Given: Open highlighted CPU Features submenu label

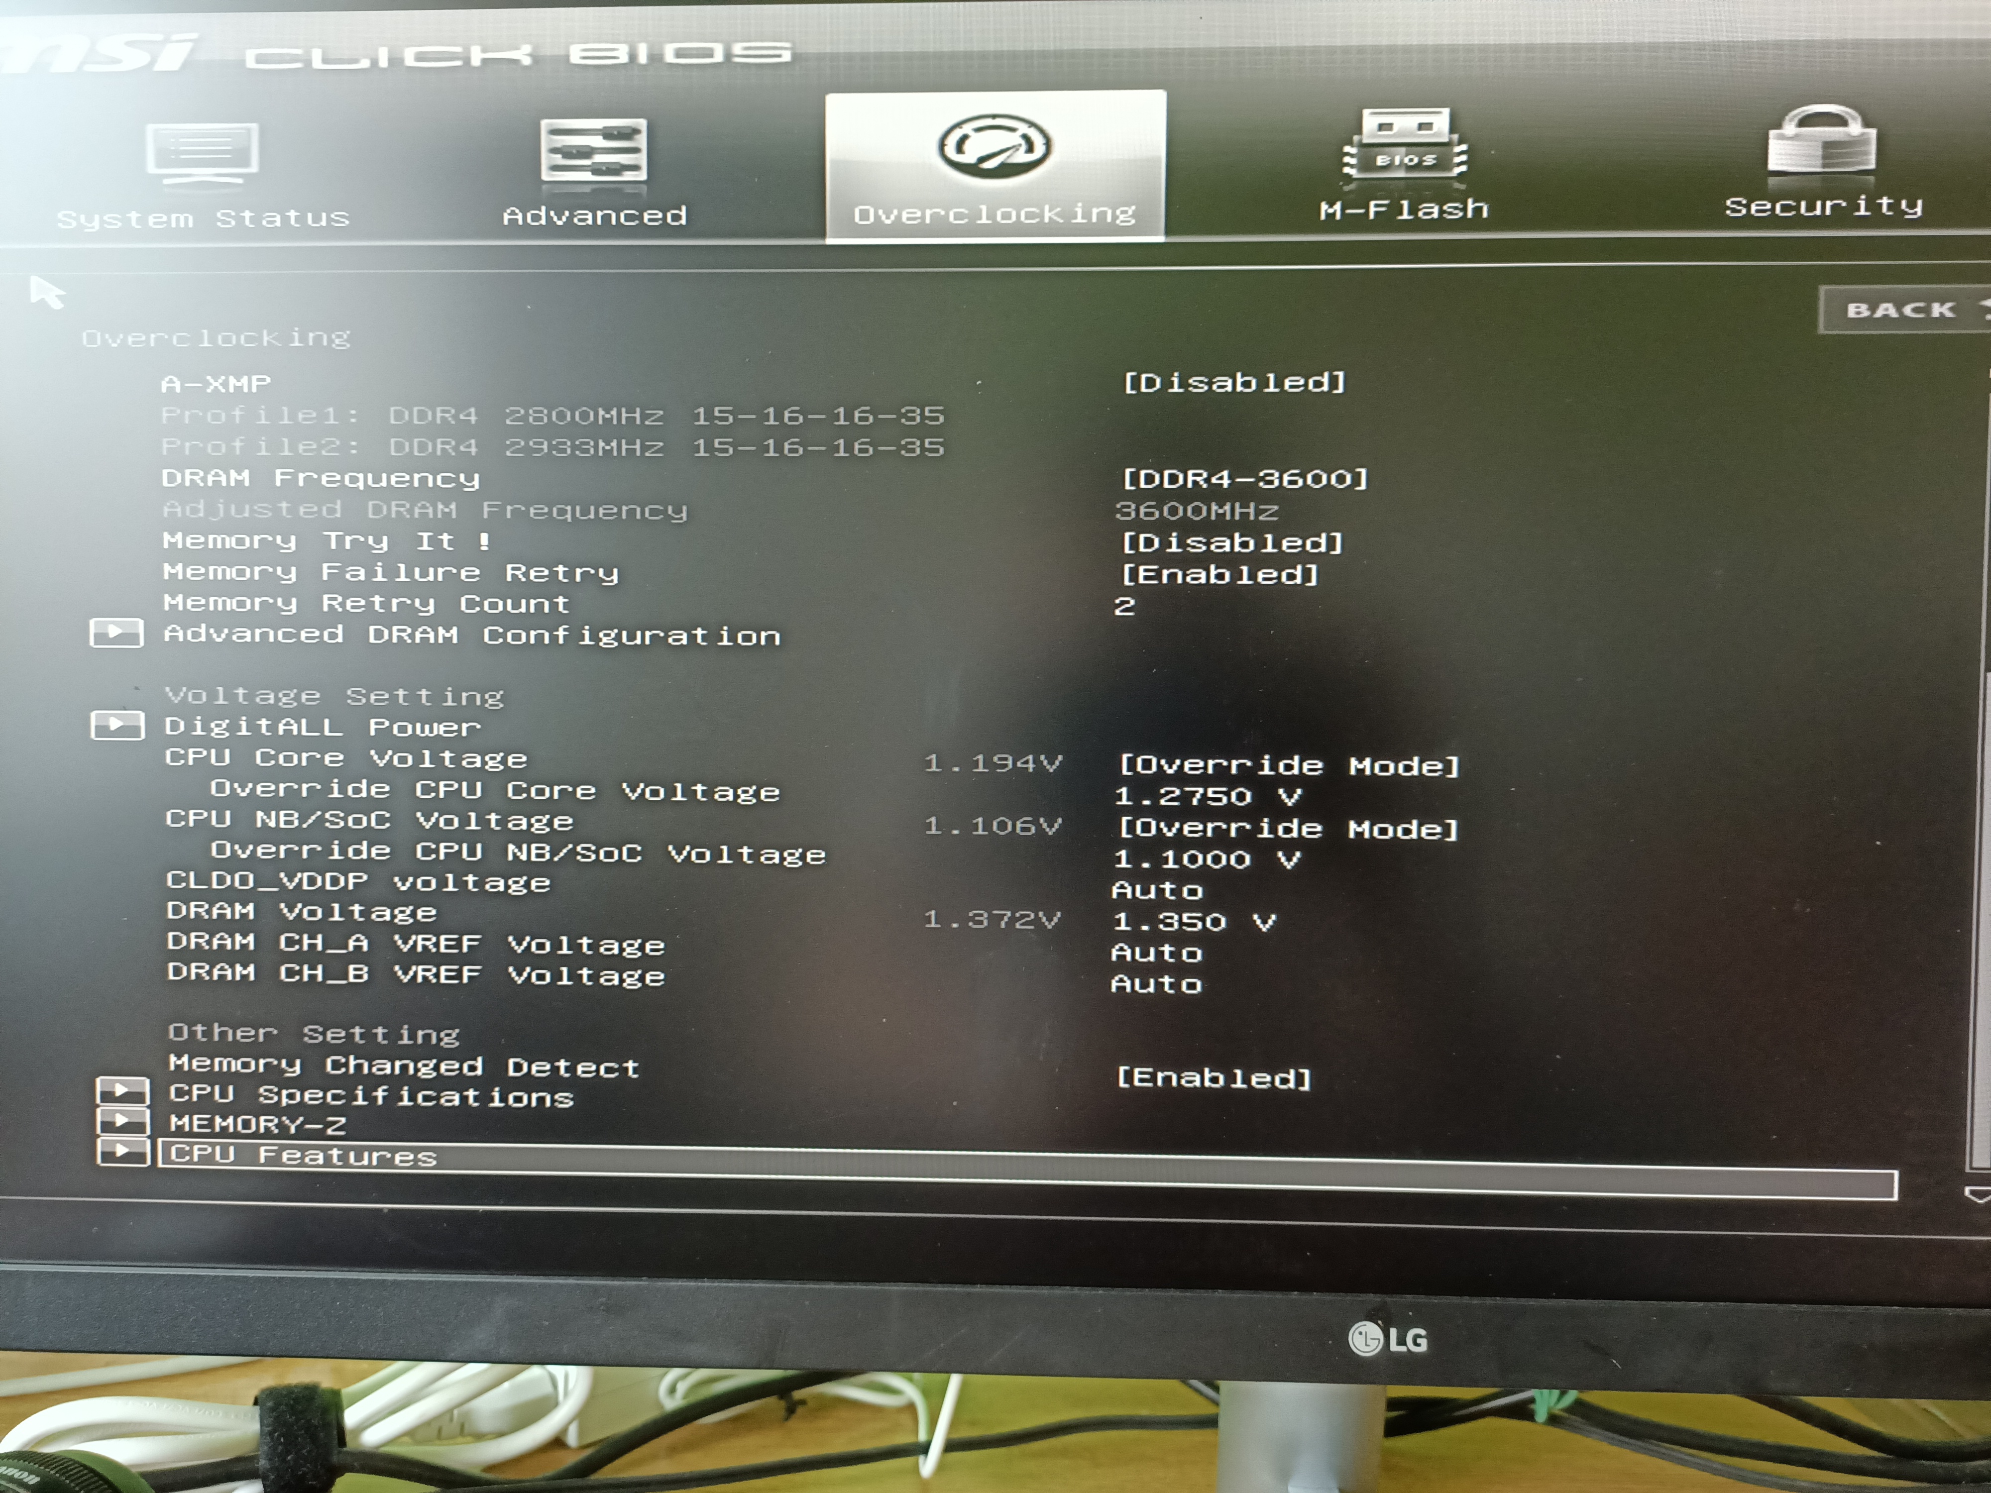Looking at the screenshot, I should click(303, 1156).
